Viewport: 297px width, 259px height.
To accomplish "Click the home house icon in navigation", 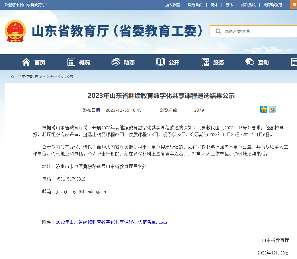I will click(26, 62).
